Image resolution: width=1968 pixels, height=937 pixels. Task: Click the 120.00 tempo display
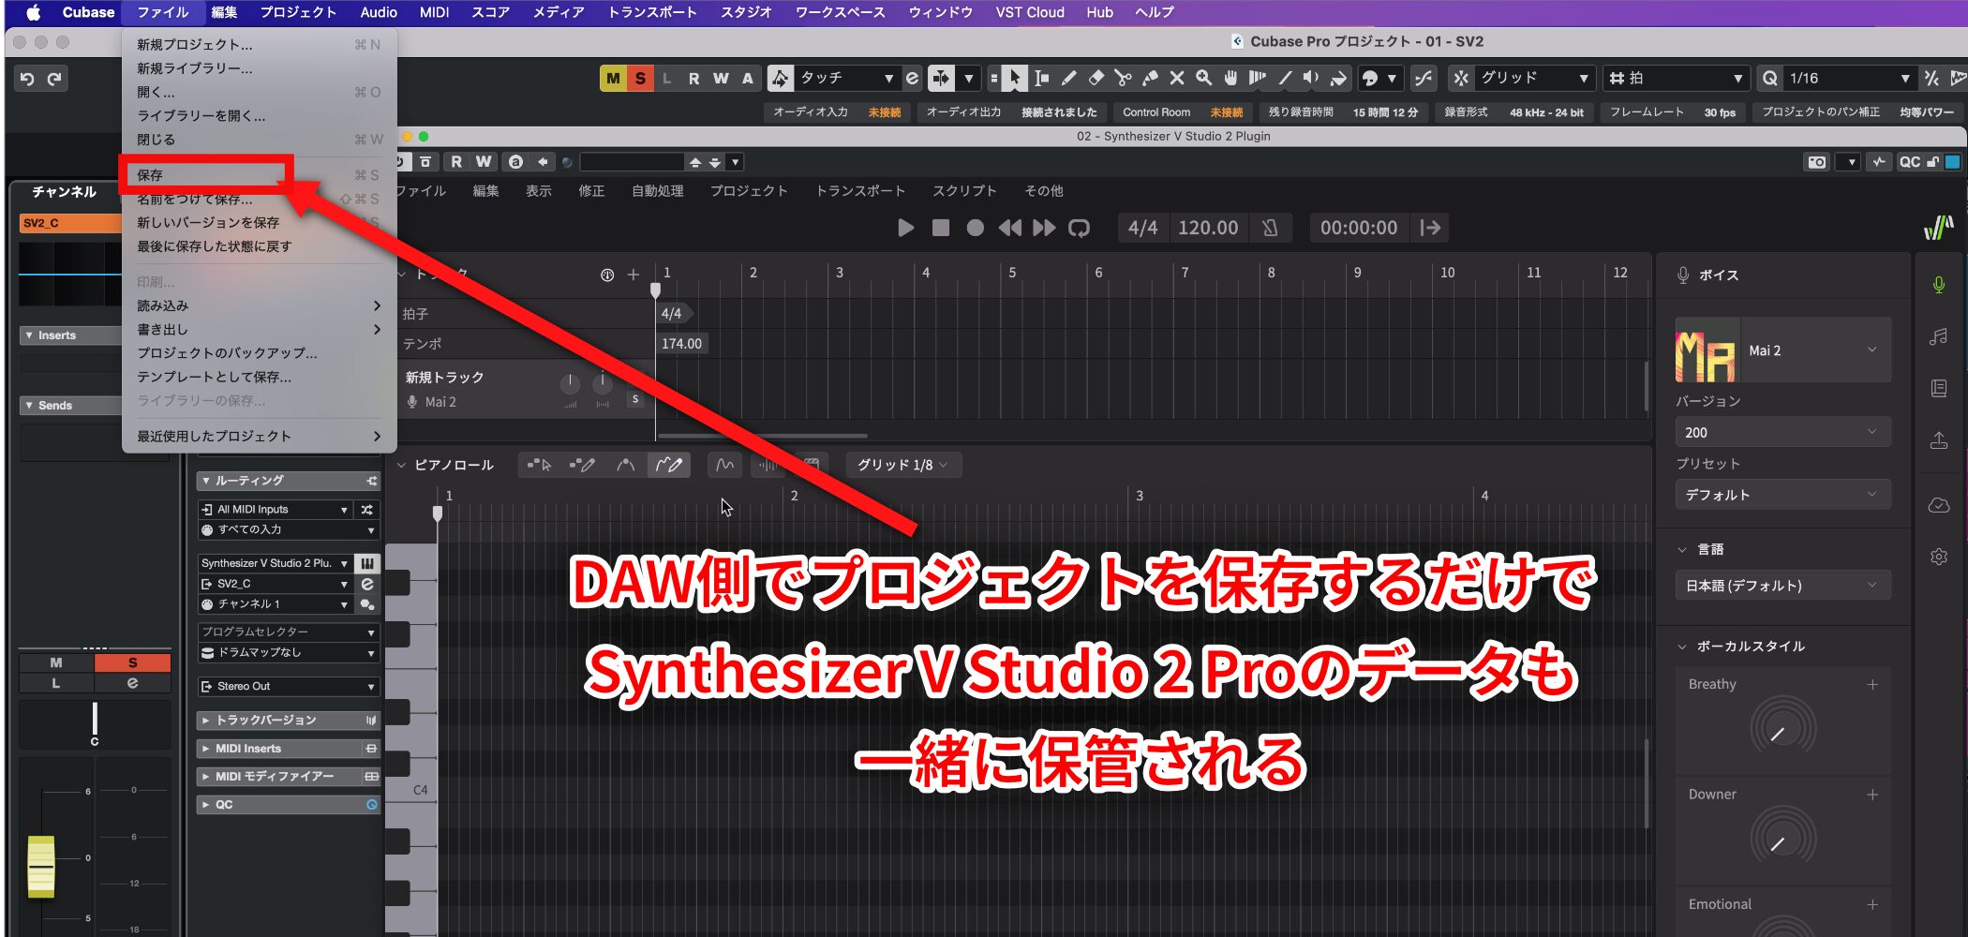pyautogui.click(x=1208, y=228)
